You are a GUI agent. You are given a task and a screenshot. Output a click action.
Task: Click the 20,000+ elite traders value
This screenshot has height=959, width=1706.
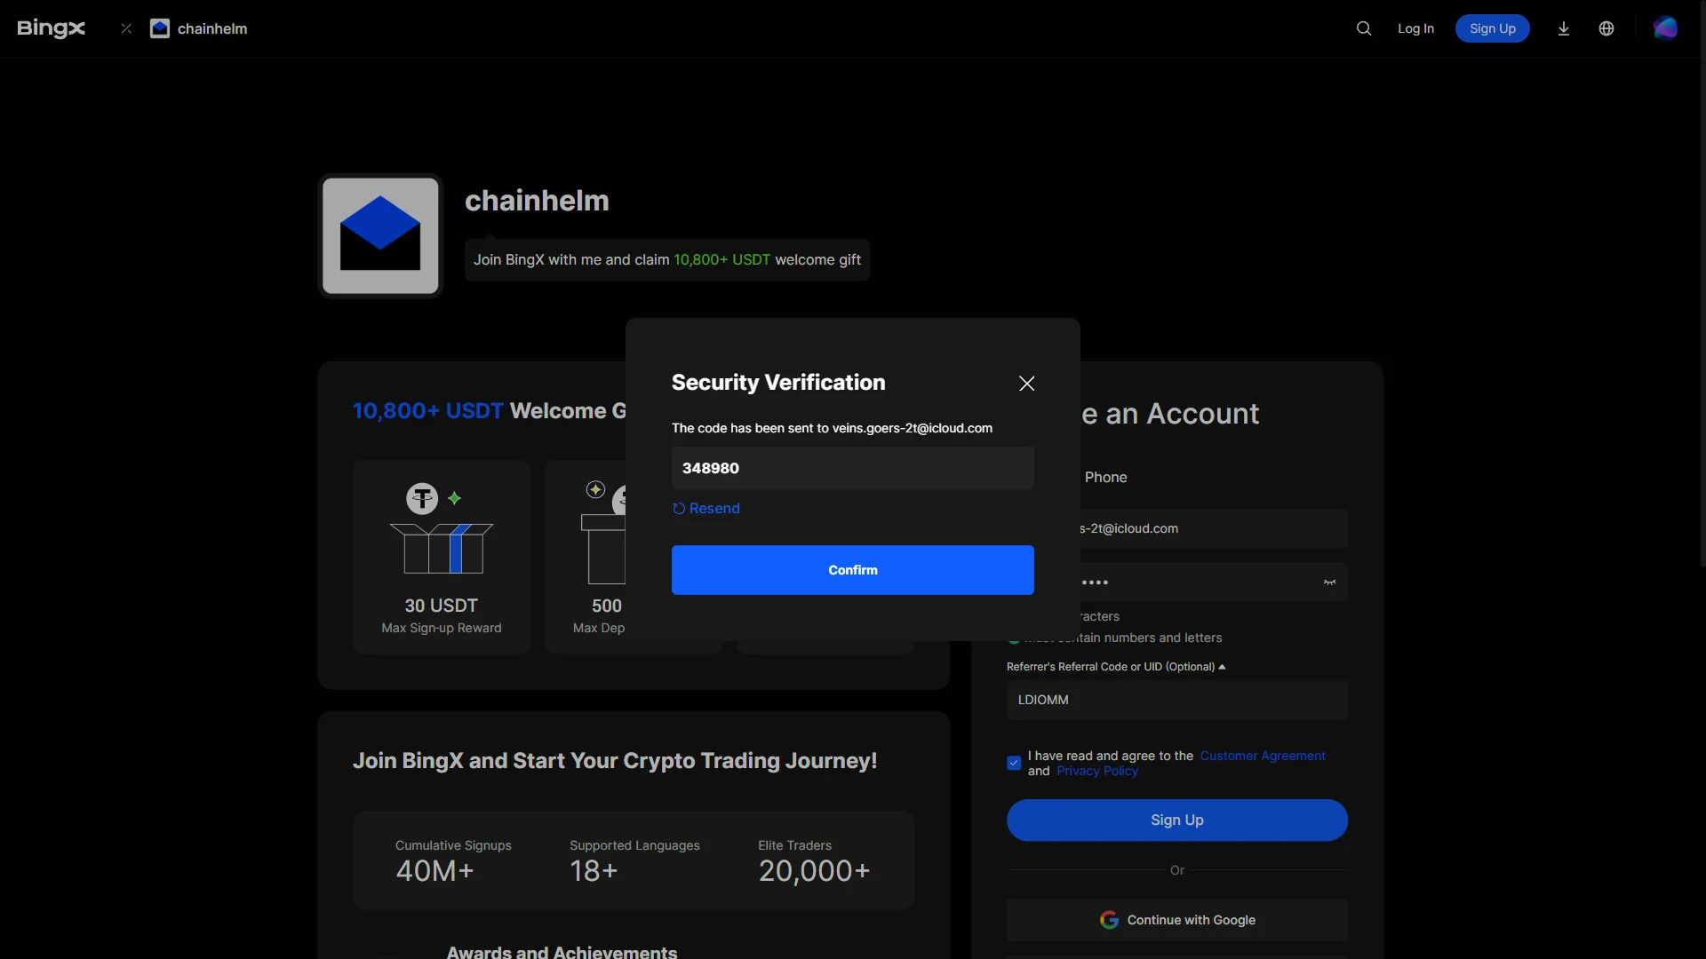tap(814, 871)
